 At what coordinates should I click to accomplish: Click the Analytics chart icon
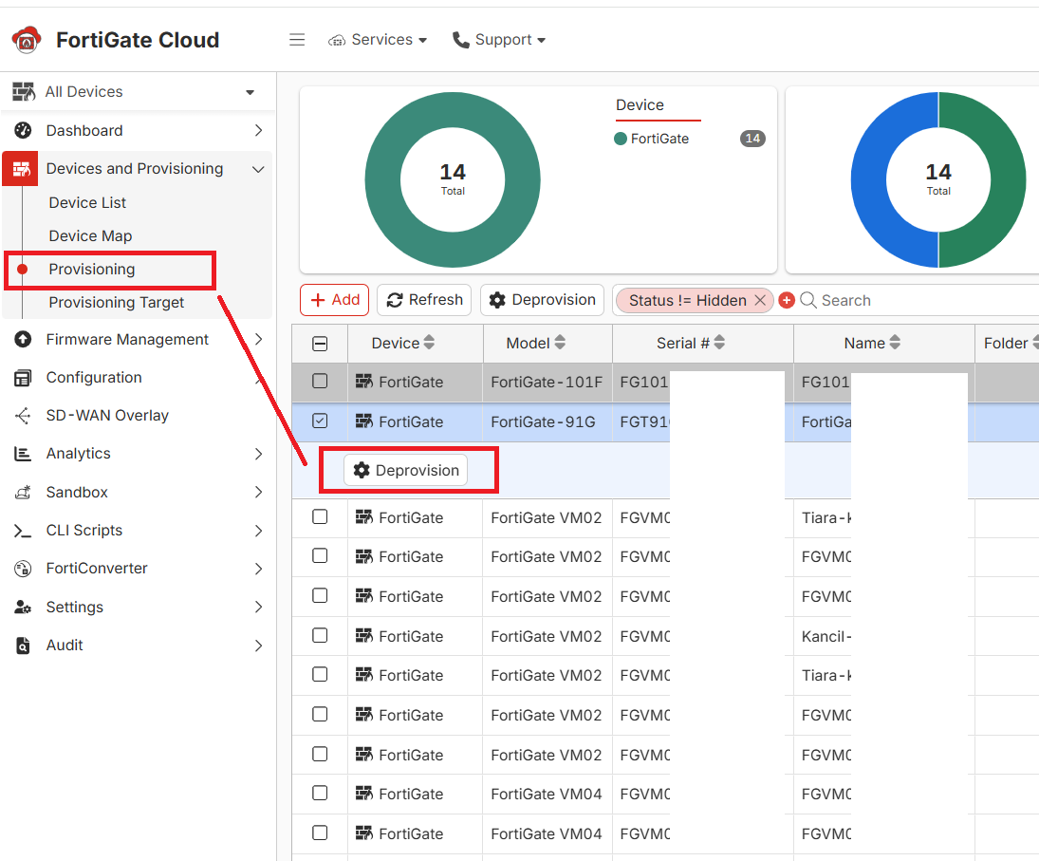tap(23, 454)
